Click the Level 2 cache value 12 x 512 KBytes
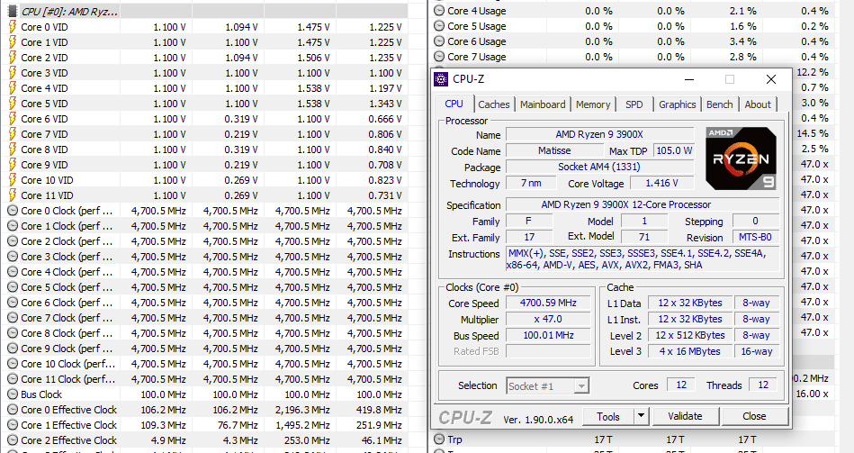The width and height of the screenshot is (854, 453). click(x=689, y=336)
